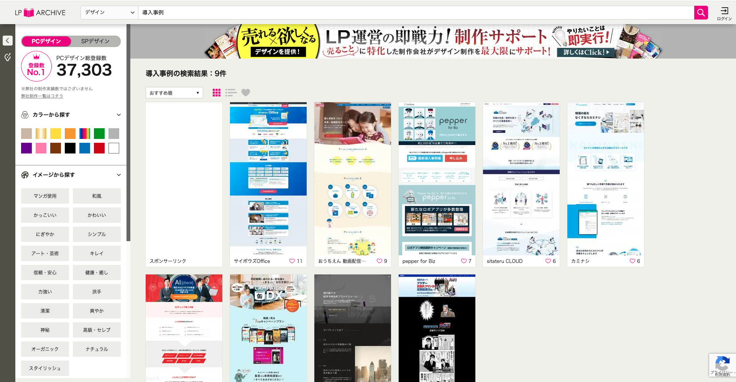This screenshot has height=382, width=736.
Task: Filter by オーガニック image tag
Action: click(x=45, y=349)
